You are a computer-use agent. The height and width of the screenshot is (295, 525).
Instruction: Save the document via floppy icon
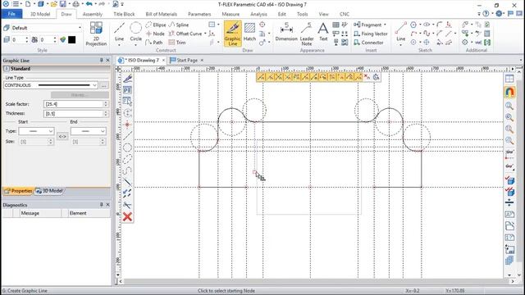click(63, 4)
